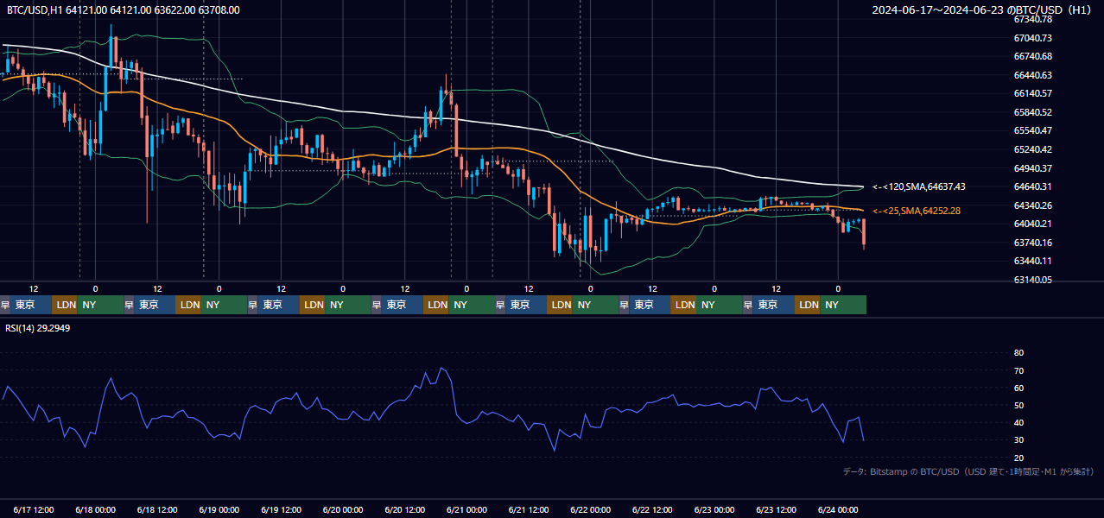The height and width of the screenshot is (518, 1104).
Task: Click the Bitstamp data source note
Action: point(968,471)
